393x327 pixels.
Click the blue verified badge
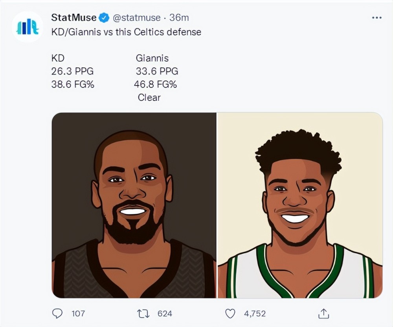(104, 18)
